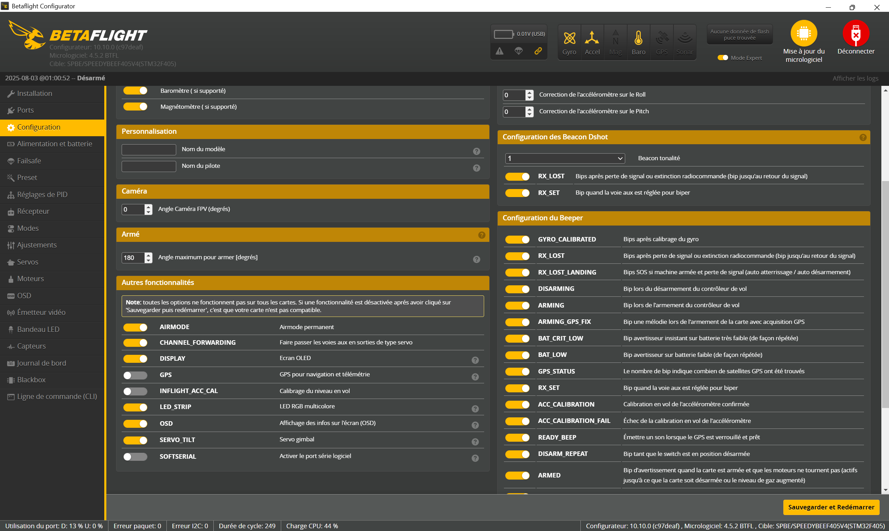The height and width of the screenshot is (531, 889).
Task: Decrease the maximum arming angle stepper
Action: point(148,260)
